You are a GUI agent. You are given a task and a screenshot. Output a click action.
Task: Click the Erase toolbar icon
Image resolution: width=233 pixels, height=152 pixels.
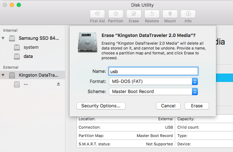click(x=134, y=14)
